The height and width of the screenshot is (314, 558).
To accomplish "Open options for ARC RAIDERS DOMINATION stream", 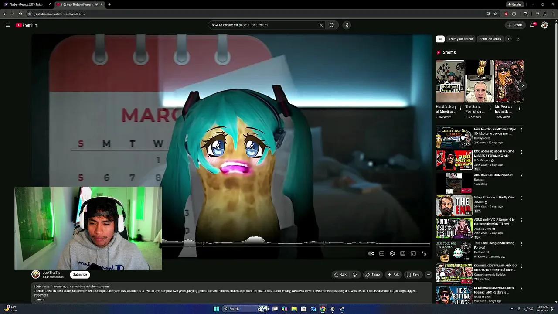I will pyautogui.click(x=521, y=176).
